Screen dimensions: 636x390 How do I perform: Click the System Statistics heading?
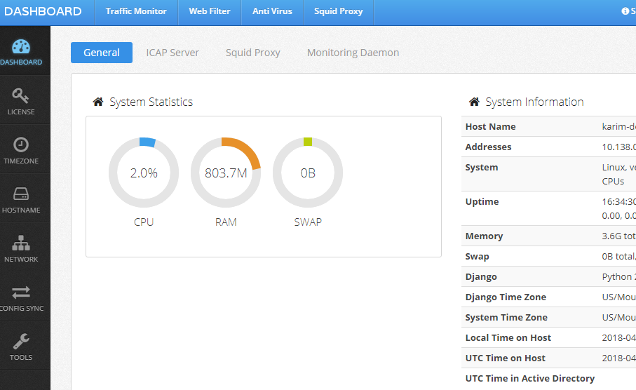point(151,102)
